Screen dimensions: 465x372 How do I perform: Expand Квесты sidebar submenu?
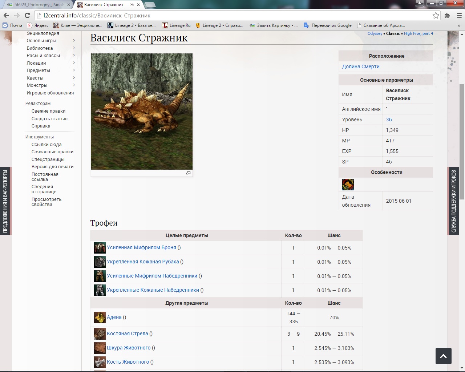tap(74, 78)
